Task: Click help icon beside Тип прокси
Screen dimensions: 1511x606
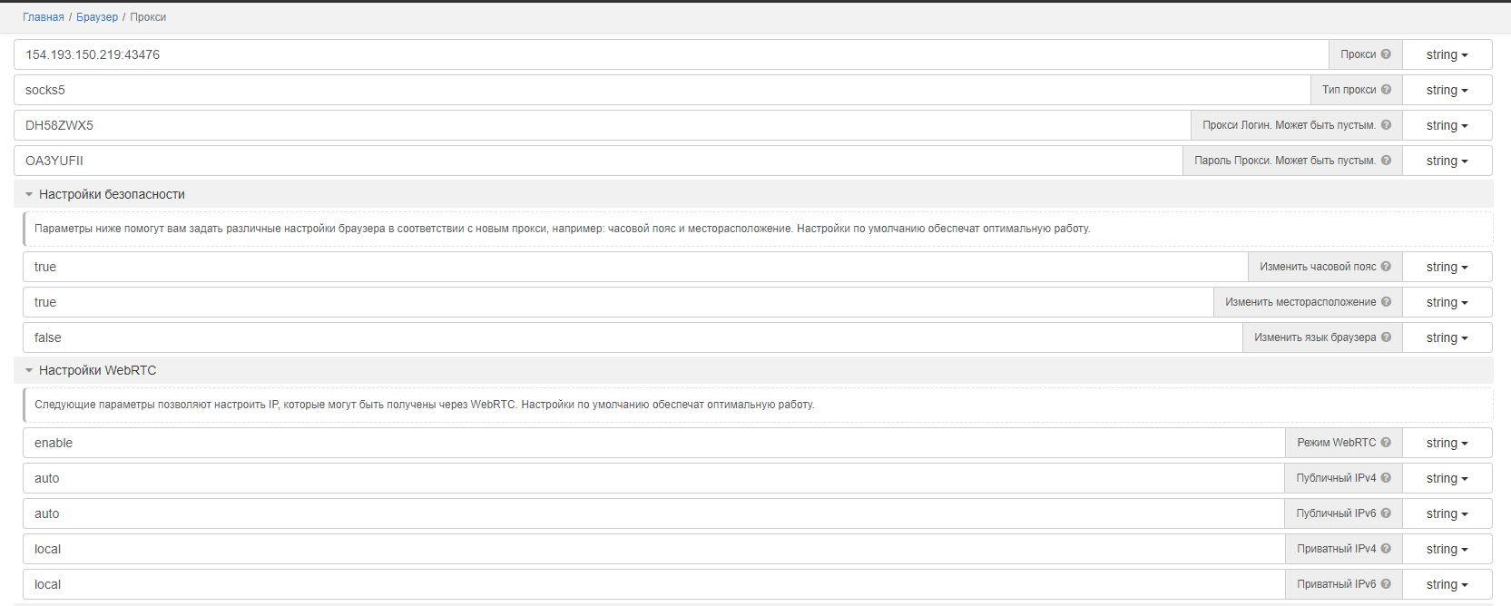Action: coord(1386,90)
